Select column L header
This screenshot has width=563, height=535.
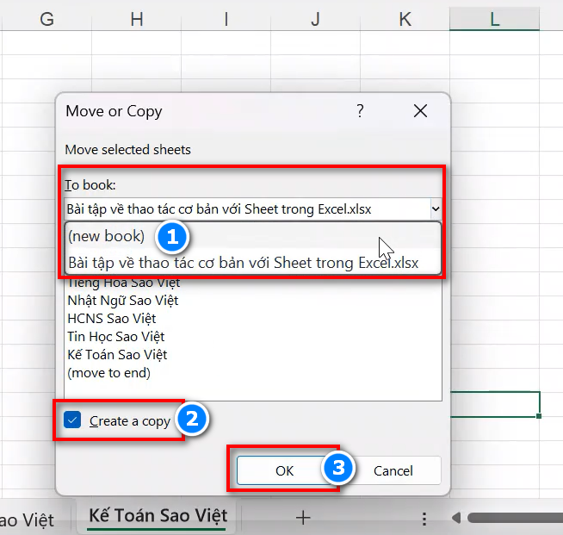[x=495, y=18]
